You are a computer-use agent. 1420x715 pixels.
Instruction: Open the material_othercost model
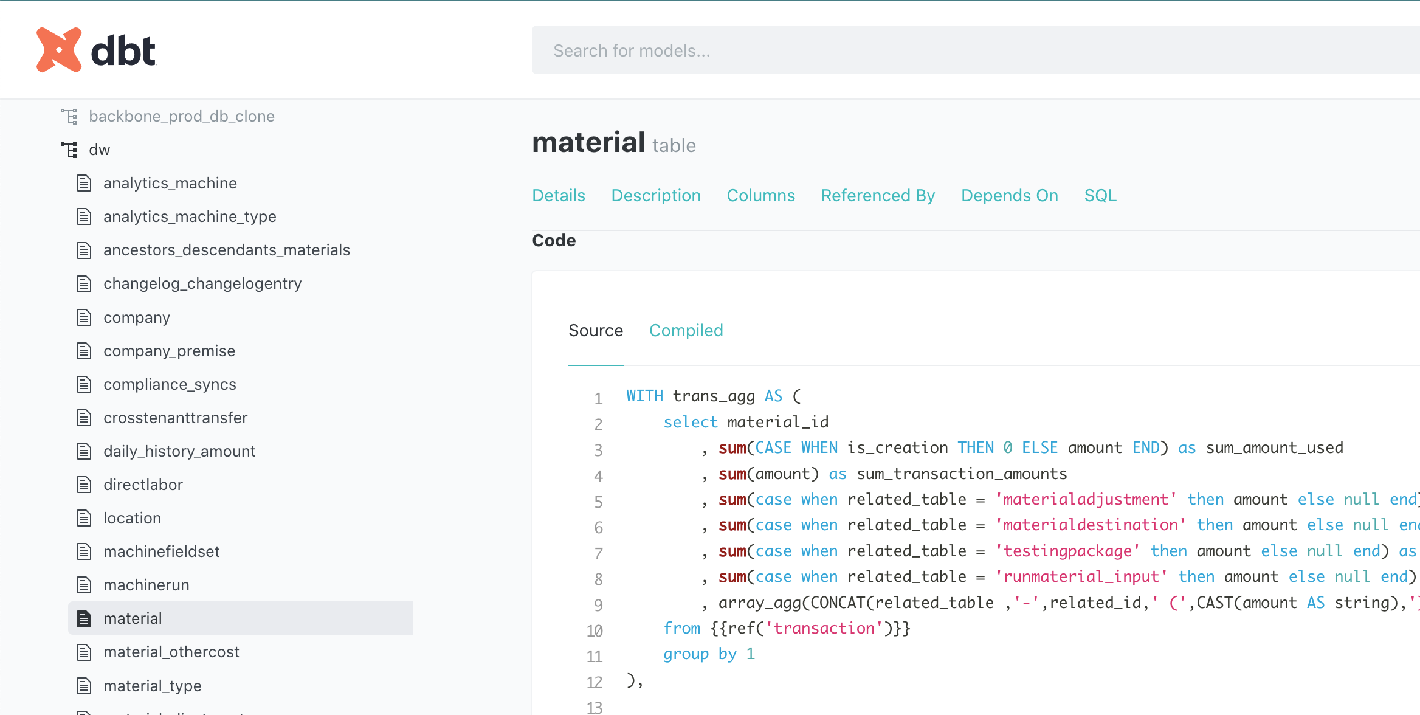pyautogui.click(x=171, y=652)
